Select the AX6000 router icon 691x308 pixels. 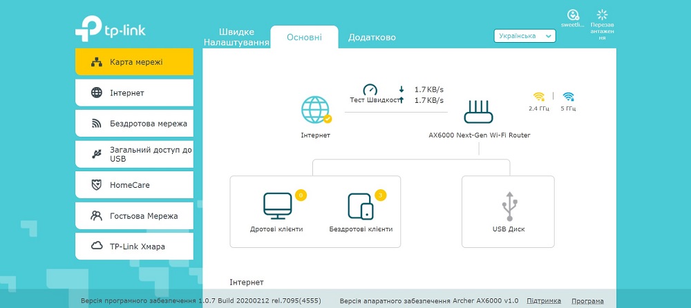[x=479, y=111]
